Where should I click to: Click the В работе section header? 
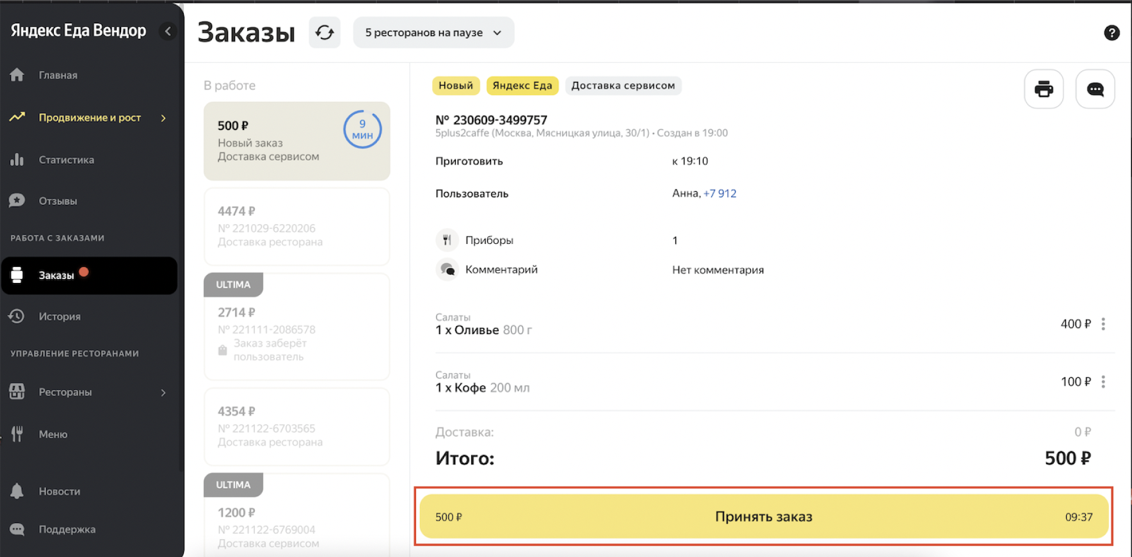coord(229,85)
